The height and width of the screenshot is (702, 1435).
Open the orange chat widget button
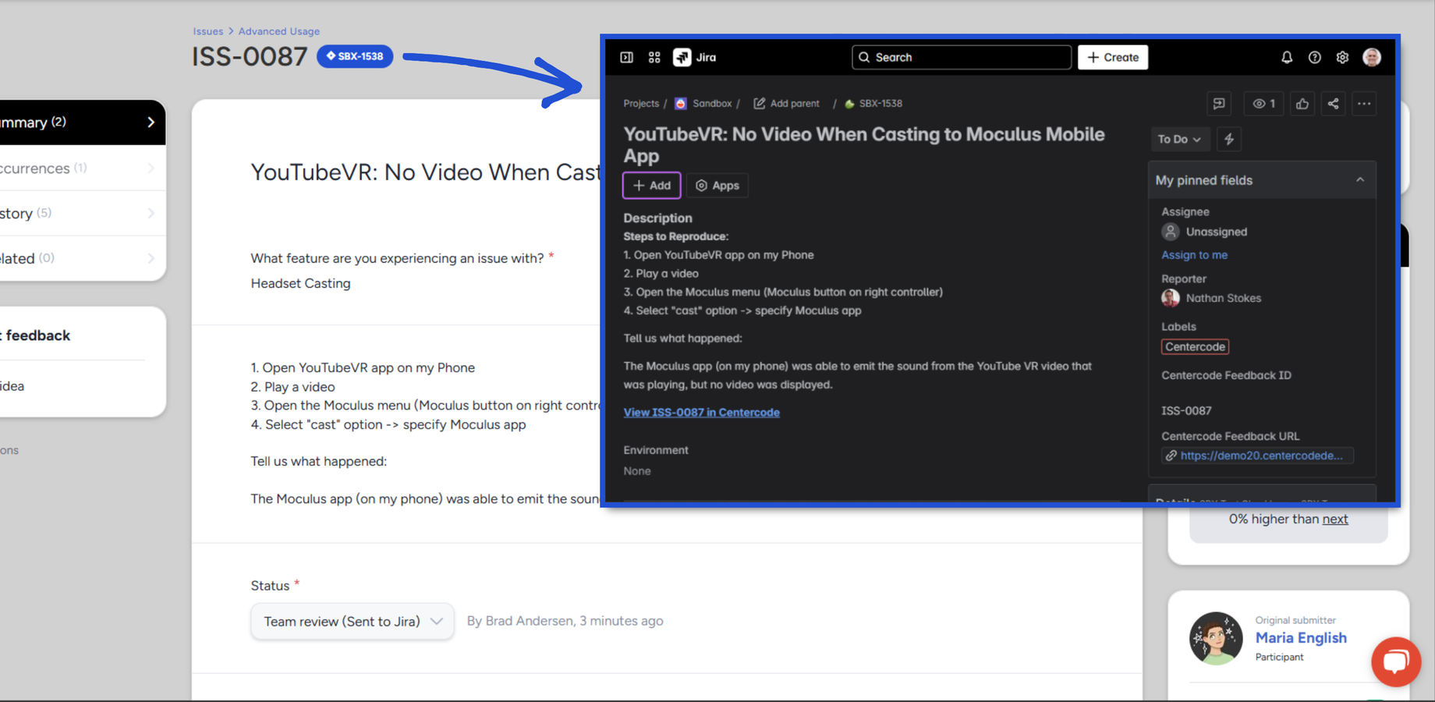[x=1396, y=661]
